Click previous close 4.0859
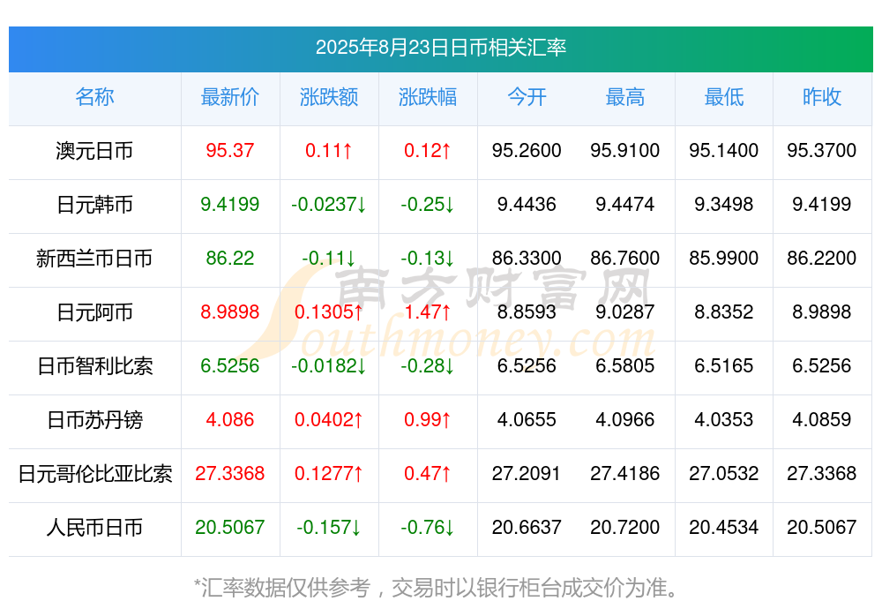Screen dimensions: 882x616 822,420
